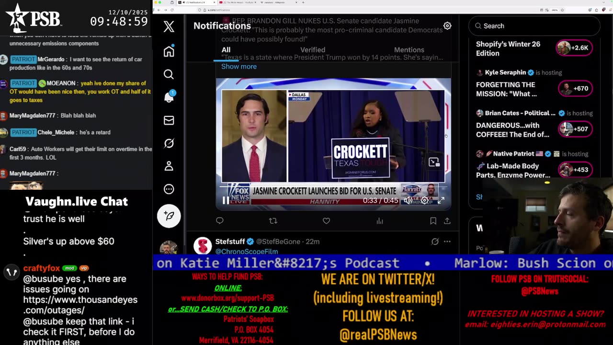View analytics for the Crockett post
Screen dimensions: 613x345
(x=380, y=221)
